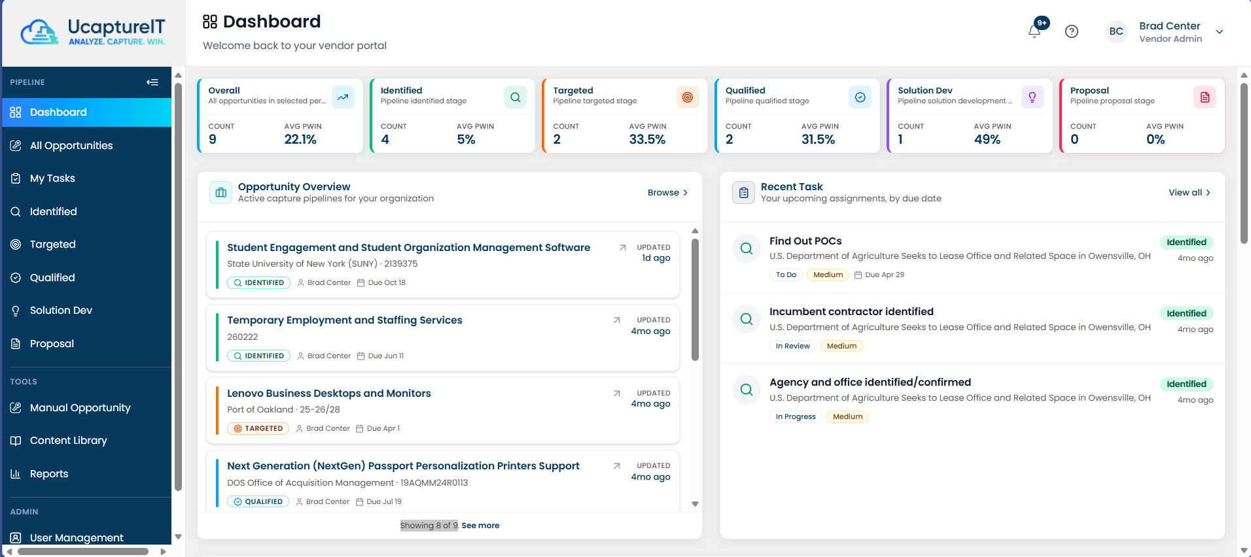Click QUALIFIED badge on NextGen card
Screen dimensions: 1251x557
pyautogui.click(x=258, y=501)
